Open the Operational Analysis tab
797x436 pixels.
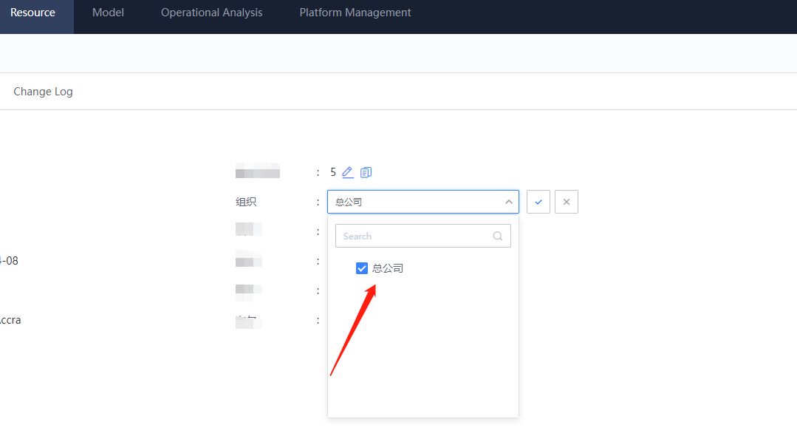tap(211, 13)
